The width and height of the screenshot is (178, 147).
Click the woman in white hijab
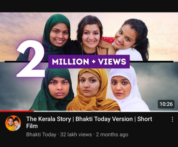coord(126,89)
